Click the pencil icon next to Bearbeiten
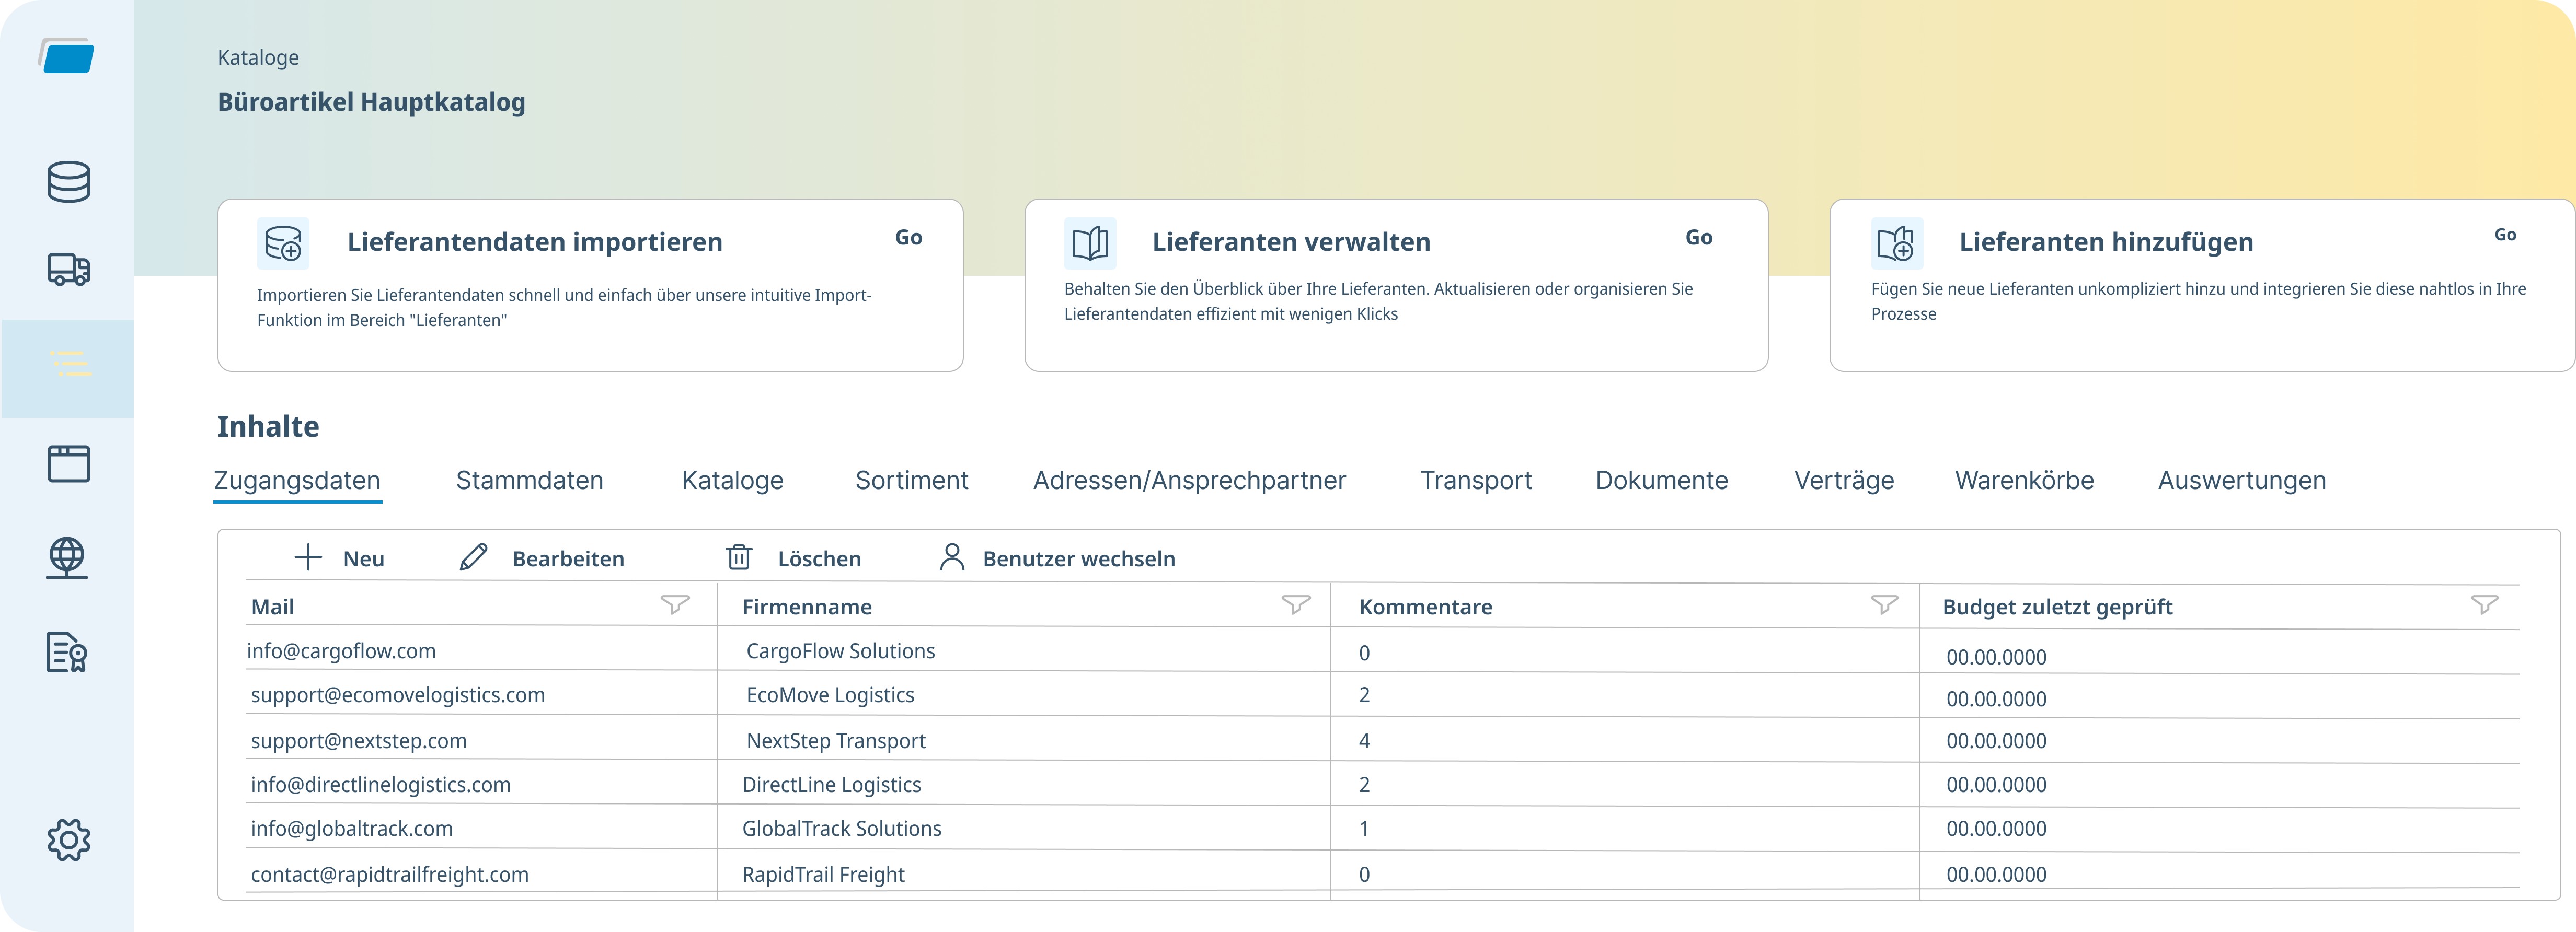Viewport: 2576px width, 932px height. (x=473, y=557)
